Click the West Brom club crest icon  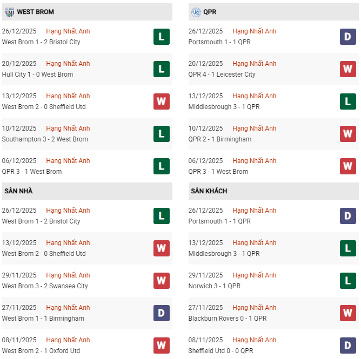coord(9,12)
